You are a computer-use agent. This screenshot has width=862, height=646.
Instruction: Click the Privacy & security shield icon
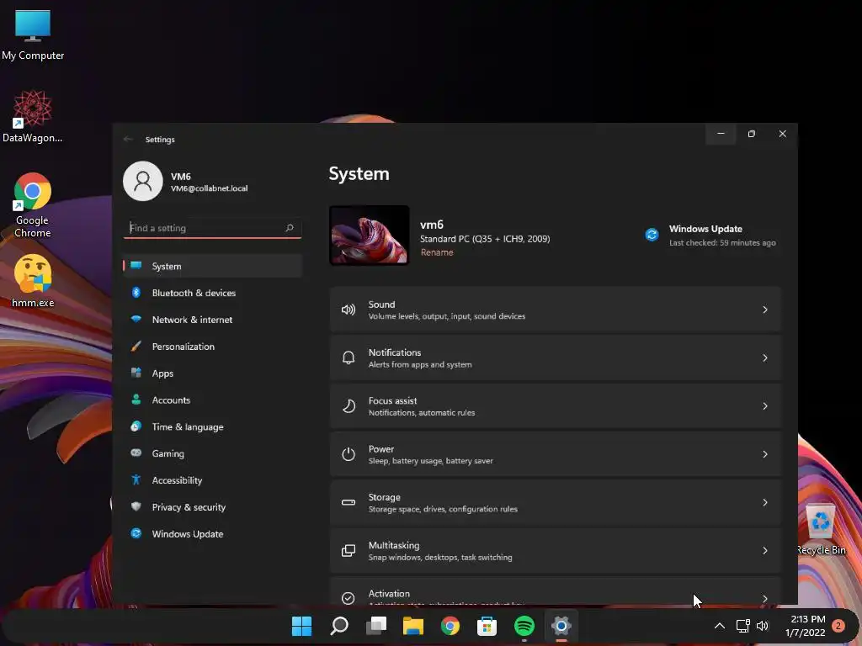(x=136, y=506)
